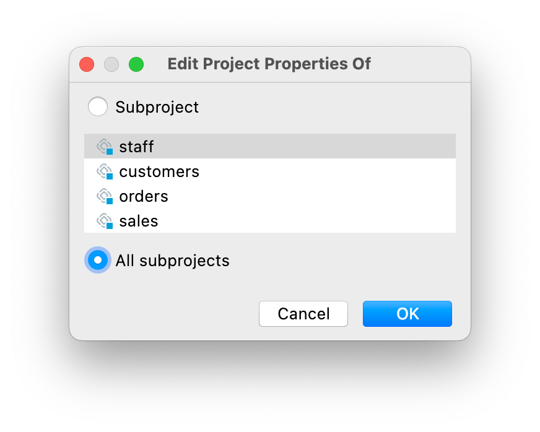Click the Edit Project Properties title bar
The image size is (540, 432).
pos(269,64)
